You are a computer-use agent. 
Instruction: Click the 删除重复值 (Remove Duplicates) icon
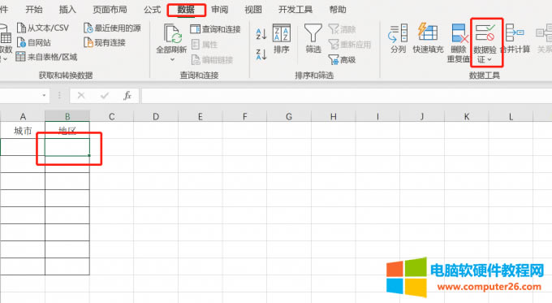(459, 33)
